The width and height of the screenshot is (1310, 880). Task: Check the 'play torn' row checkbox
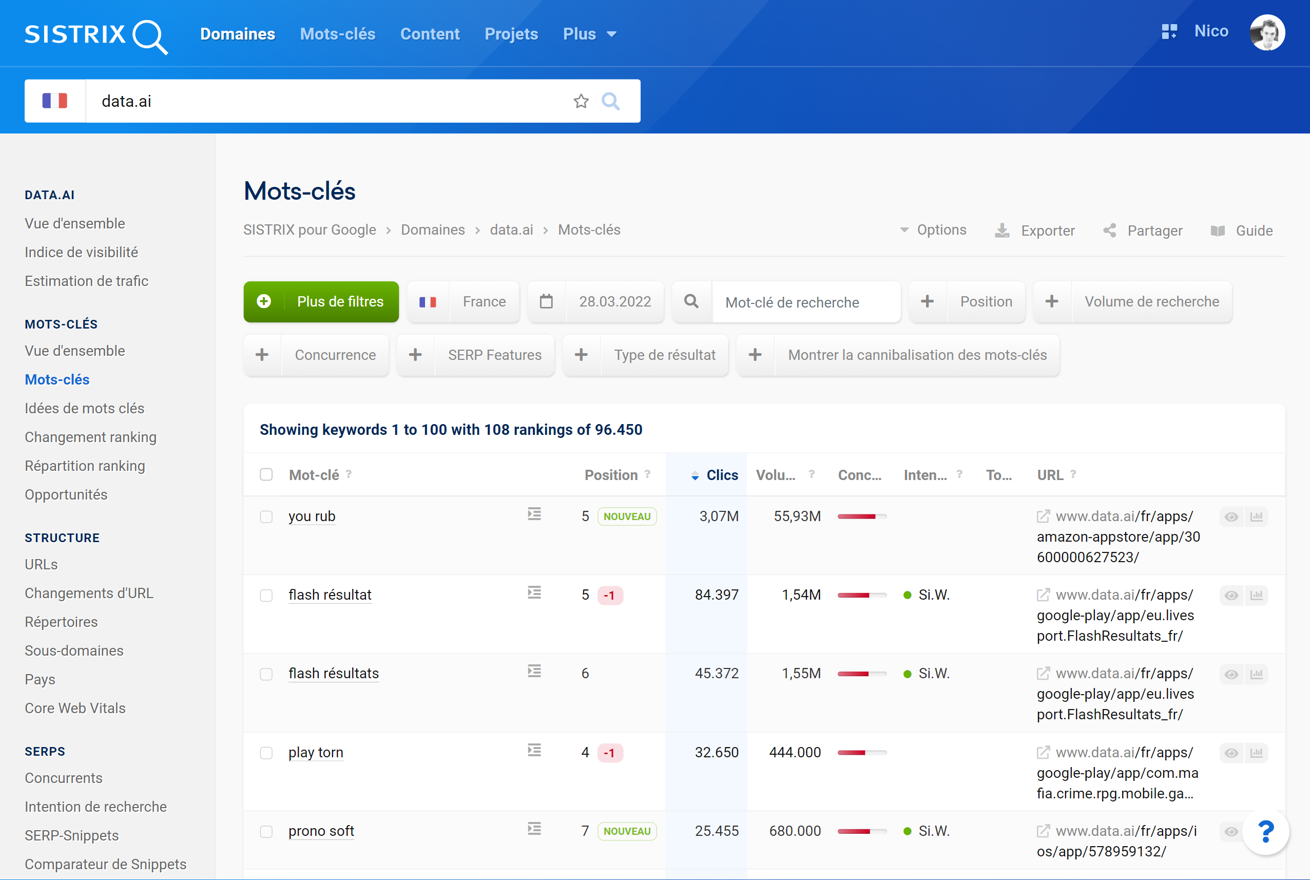(x=266, y=753)
